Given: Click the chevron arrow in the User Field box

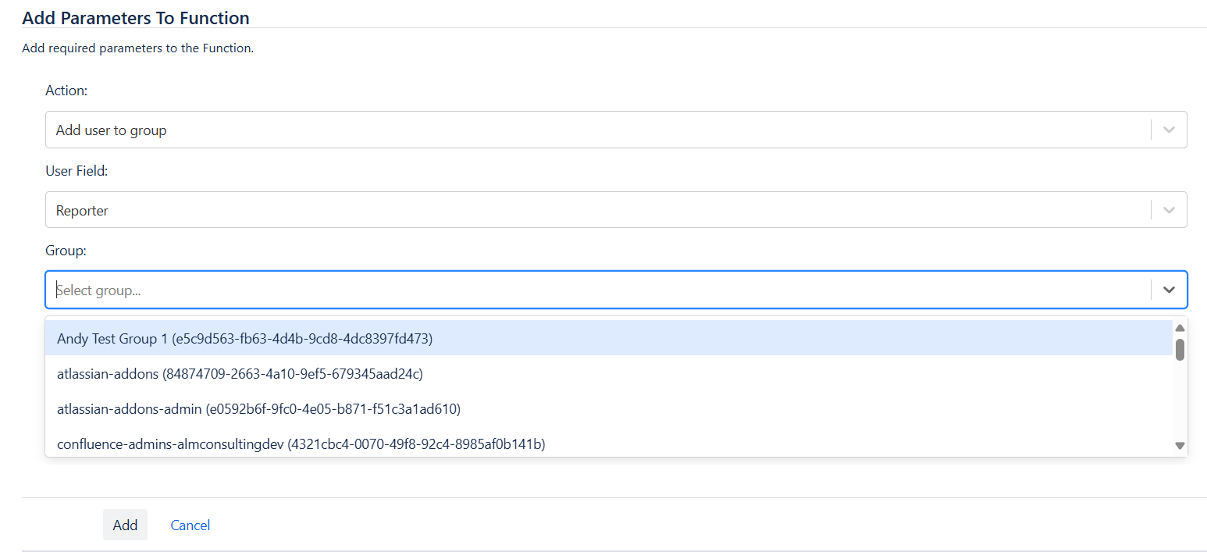Looking at the screenshot, I should [1169, 210].
